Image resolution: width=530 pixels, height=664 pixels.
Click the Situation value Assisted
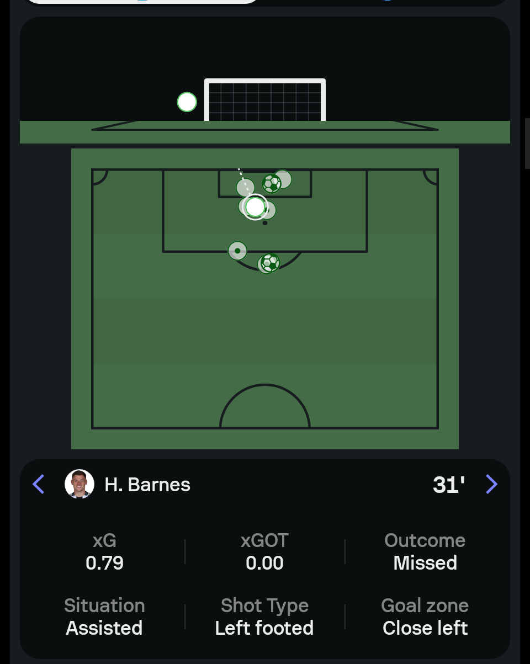[104, 628]
